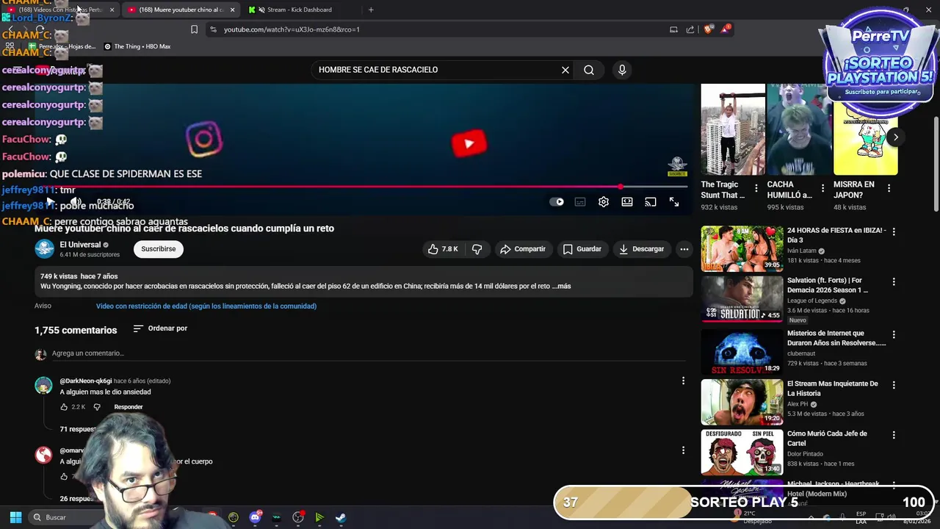Expand the 71 respuestas thread

coord(78,429)
